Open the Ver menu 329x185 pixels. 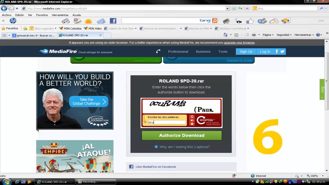coord(30,15)
